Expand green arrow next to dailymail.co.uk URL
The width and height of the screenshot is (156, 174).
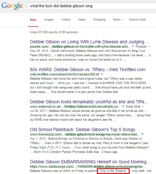pyautogui.click(x=123, y=106)
